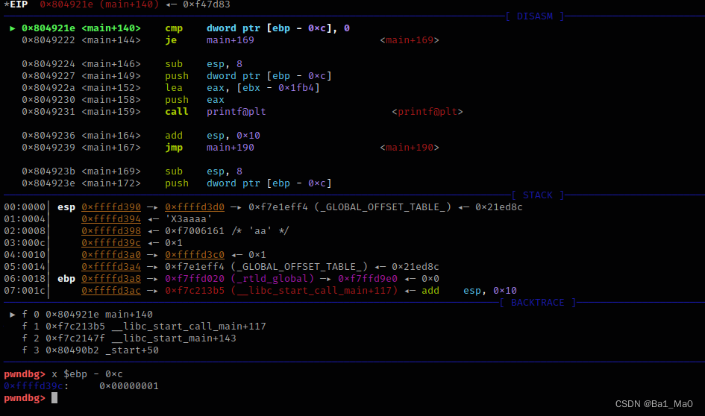The width and height of the screenshot is (705, 416).
Task: Click stack address 0xffffd390
Action: click(x=111, y=207)
